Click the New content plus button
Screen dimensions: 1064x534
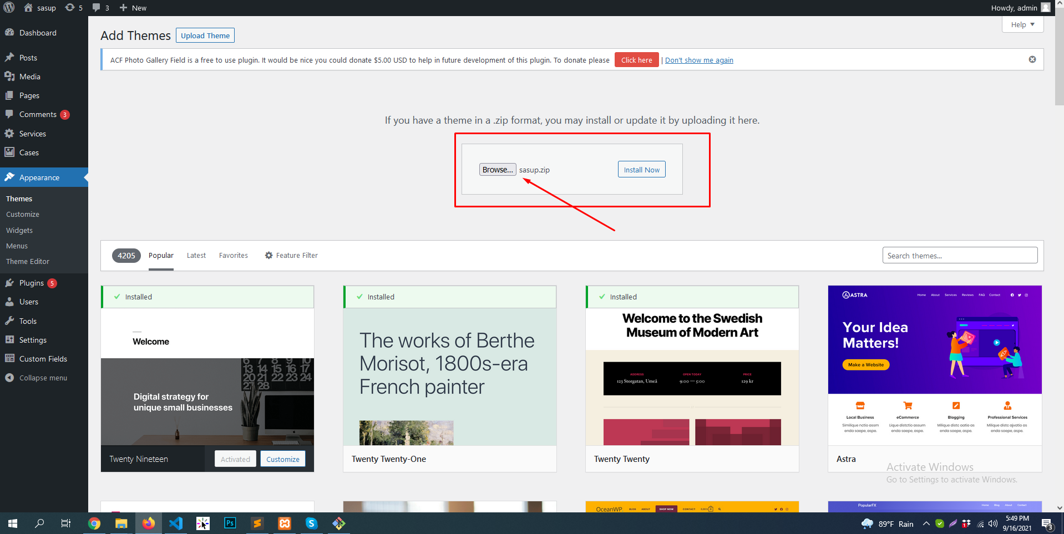point(133,8)
